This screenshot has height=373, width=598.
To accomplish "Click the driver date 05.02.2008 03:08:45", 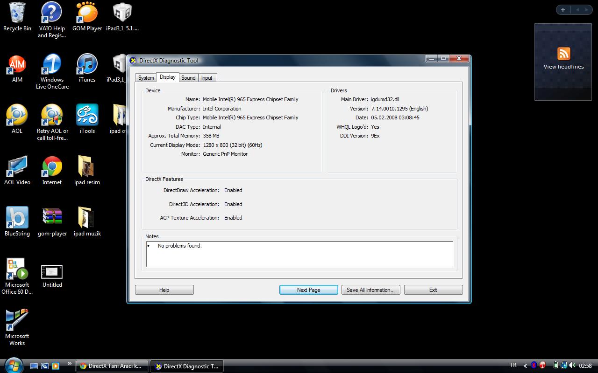I will pyautogui.click(x=395, y=117).
